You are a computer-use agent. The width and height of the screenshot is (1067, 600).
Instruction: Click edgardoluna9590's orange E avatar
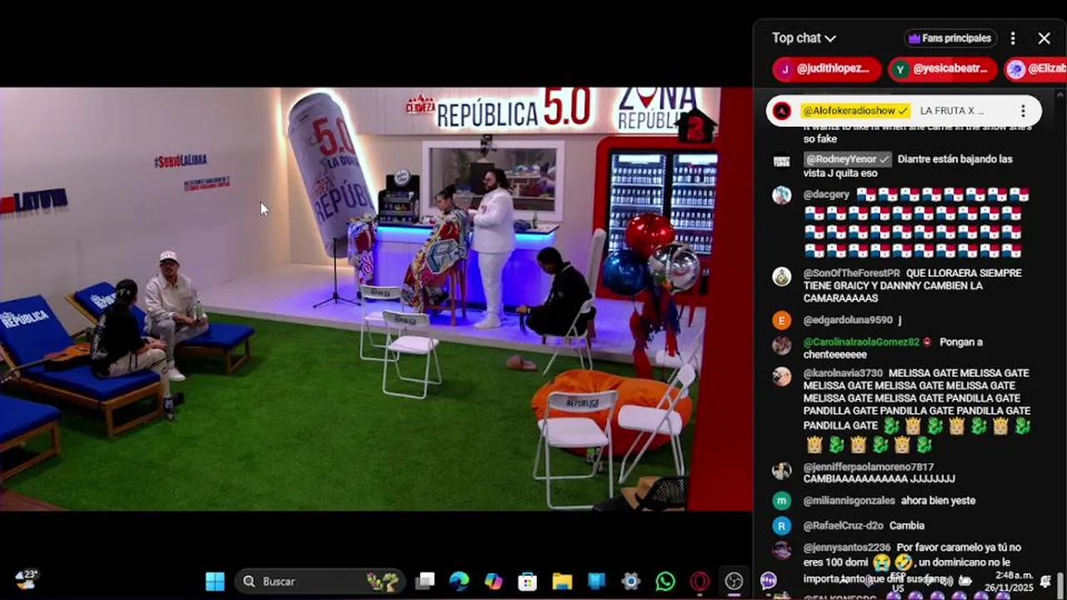coord(781,320)
